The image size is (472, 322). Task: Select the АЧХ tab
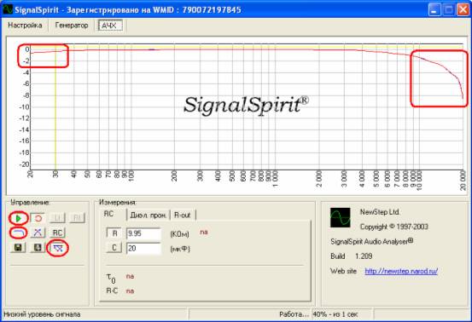click(110, 26)
